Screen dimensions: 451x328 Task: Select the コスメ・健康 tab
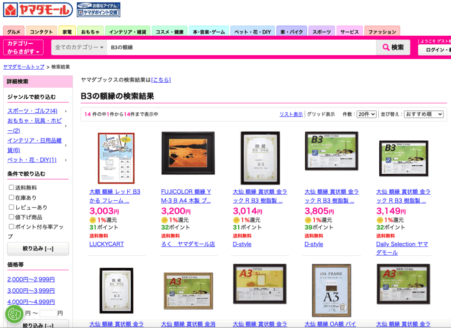click(170, 31)
